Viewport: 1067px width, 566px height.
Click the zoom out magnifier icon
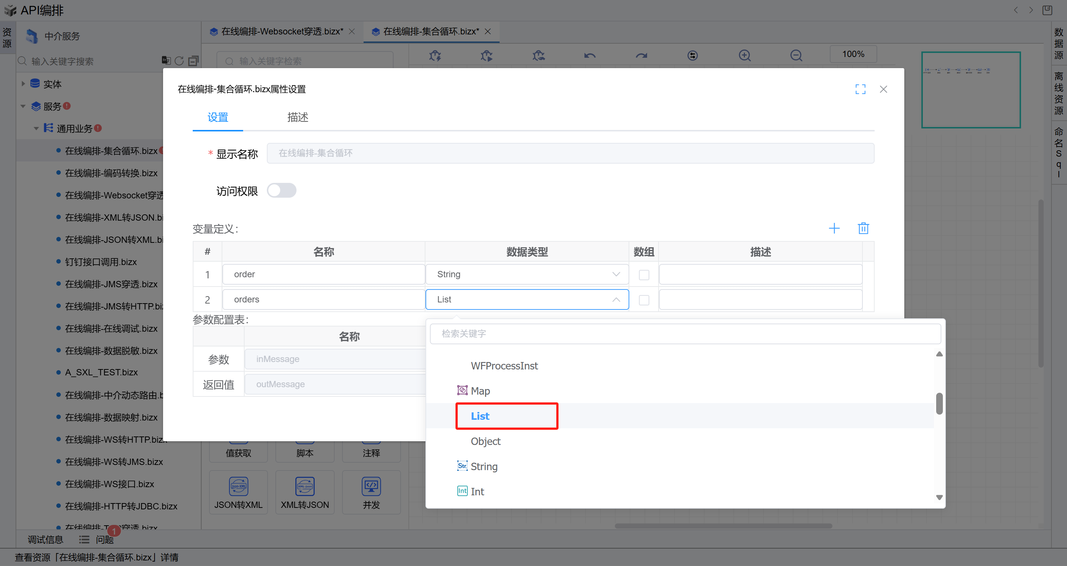[796, 56]
